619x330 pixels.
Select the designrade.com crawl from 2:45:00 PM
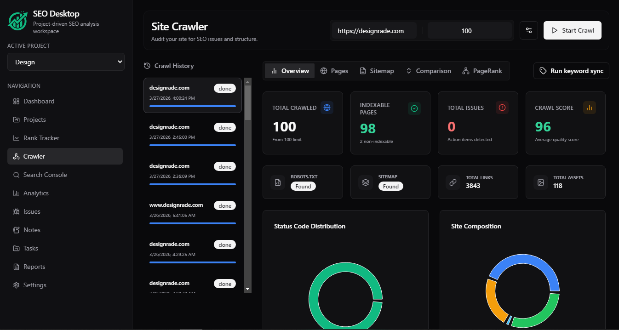coord(193,134)
